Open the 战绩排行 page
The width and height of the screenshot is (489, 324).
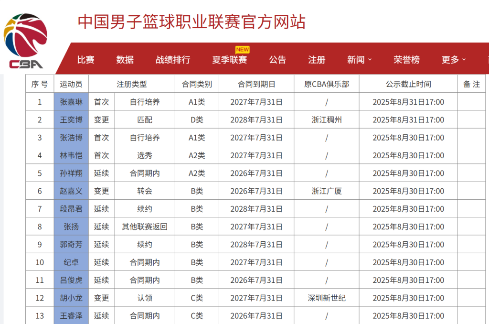pos(172,60)
